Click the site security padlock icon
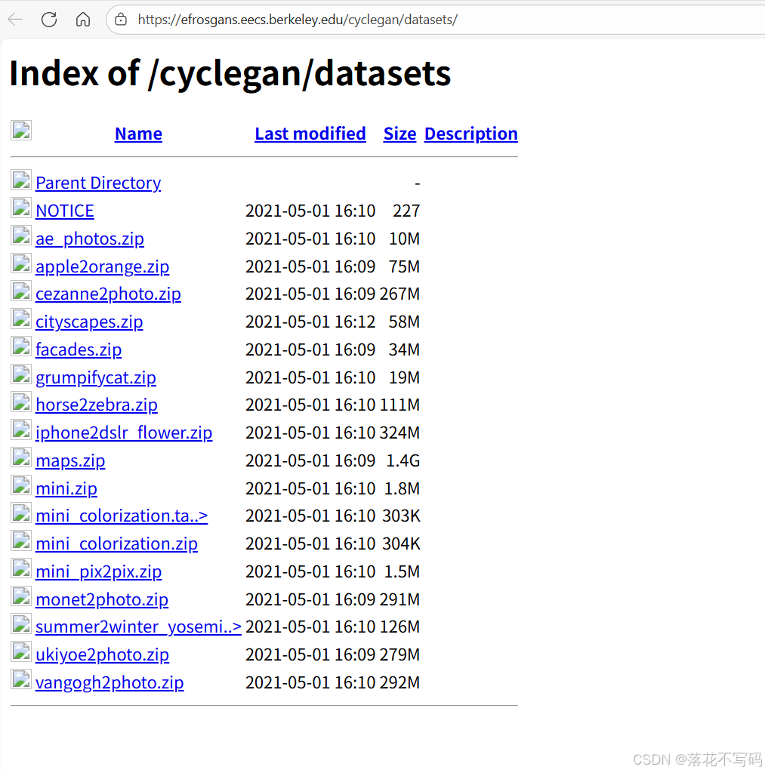This screenshot has height=773, width=765. coord(121,20)
